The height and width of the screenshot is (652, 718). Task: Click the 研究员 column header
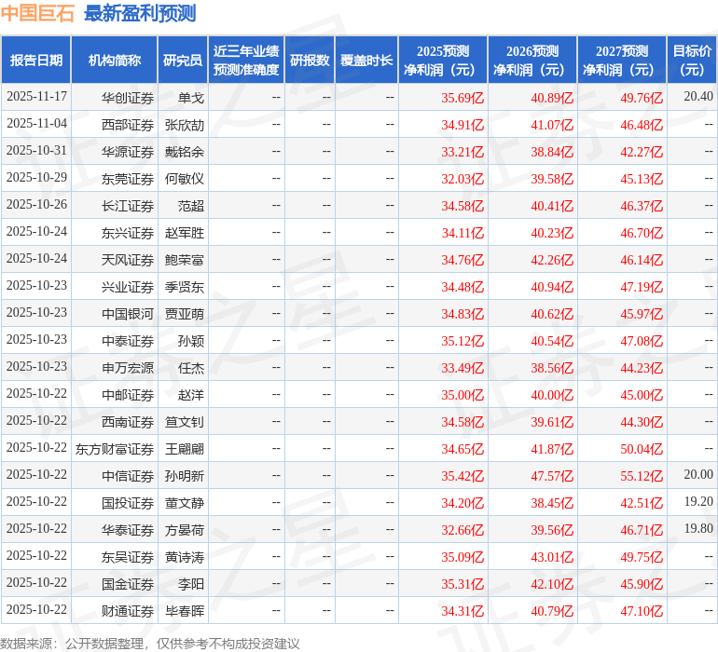pos(183,61)
